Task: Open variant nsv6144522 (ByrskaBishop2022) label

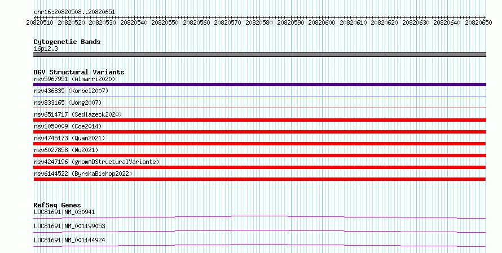Action: (83, 174)
